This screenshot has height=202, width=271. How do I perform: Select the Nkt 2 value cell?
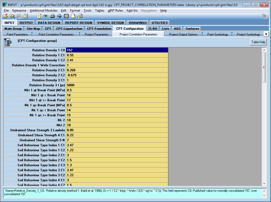(x=117, y=125)
